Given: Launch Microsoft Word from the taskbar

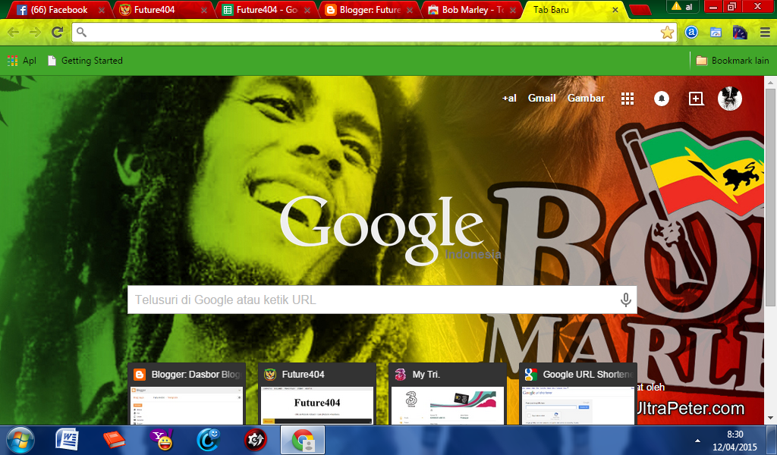Looking at the screenshot, I should click(x=67, y=440).
